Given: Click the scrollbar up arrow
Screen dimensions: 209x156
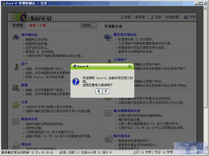Looking at the screenshot, I should point(205,8).
